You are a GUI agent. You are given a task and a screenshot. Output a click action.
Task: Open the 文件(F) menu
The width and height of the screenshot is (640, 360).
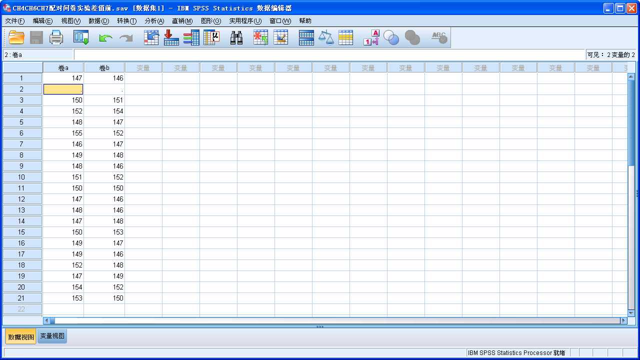pyautogui.click(x=14, y=21)
